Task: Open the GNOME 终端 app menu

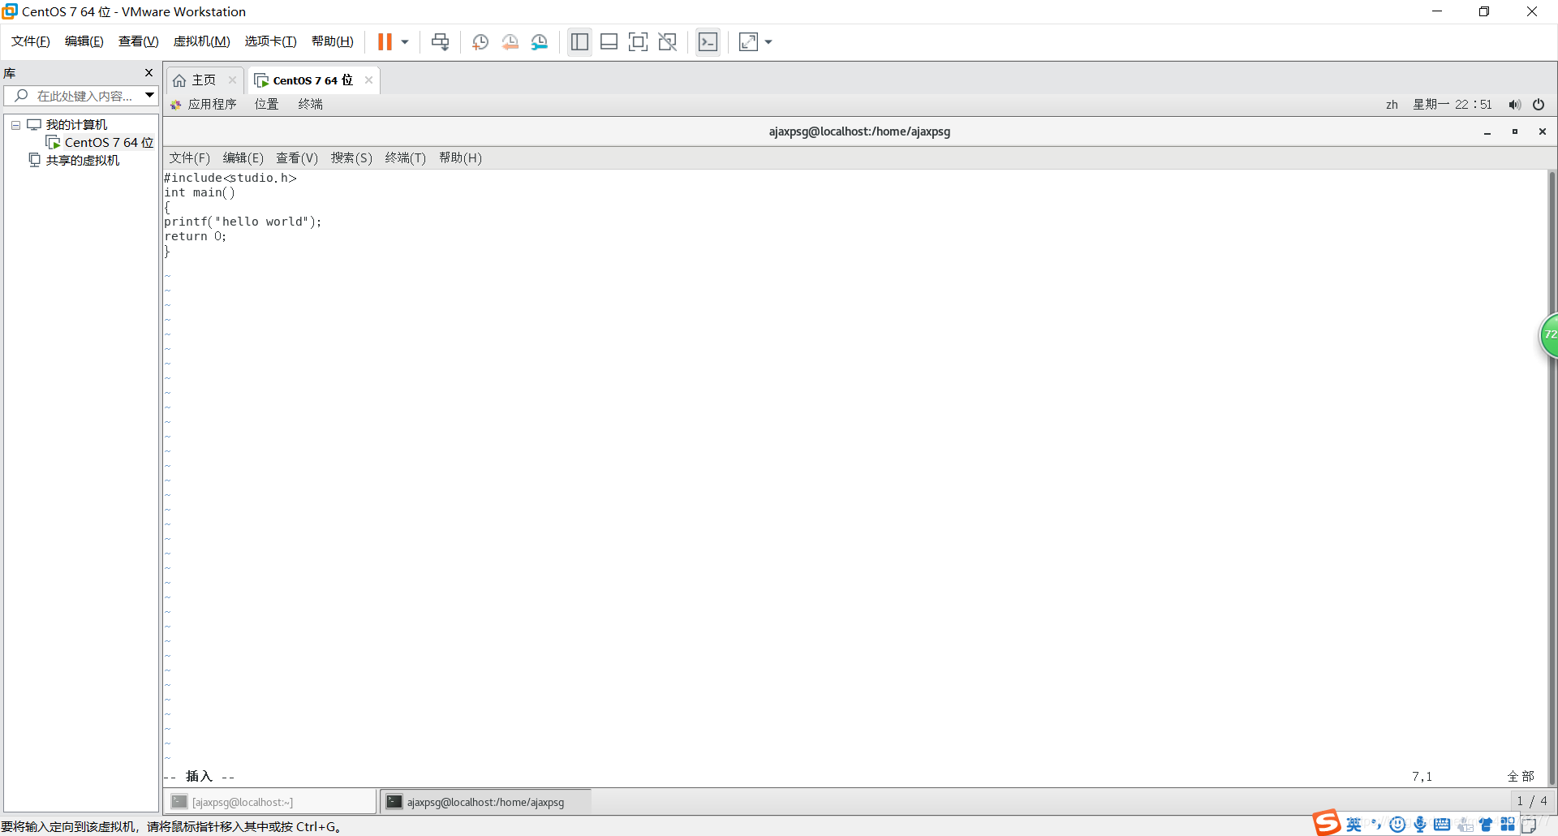Action: tap(311, 105)
